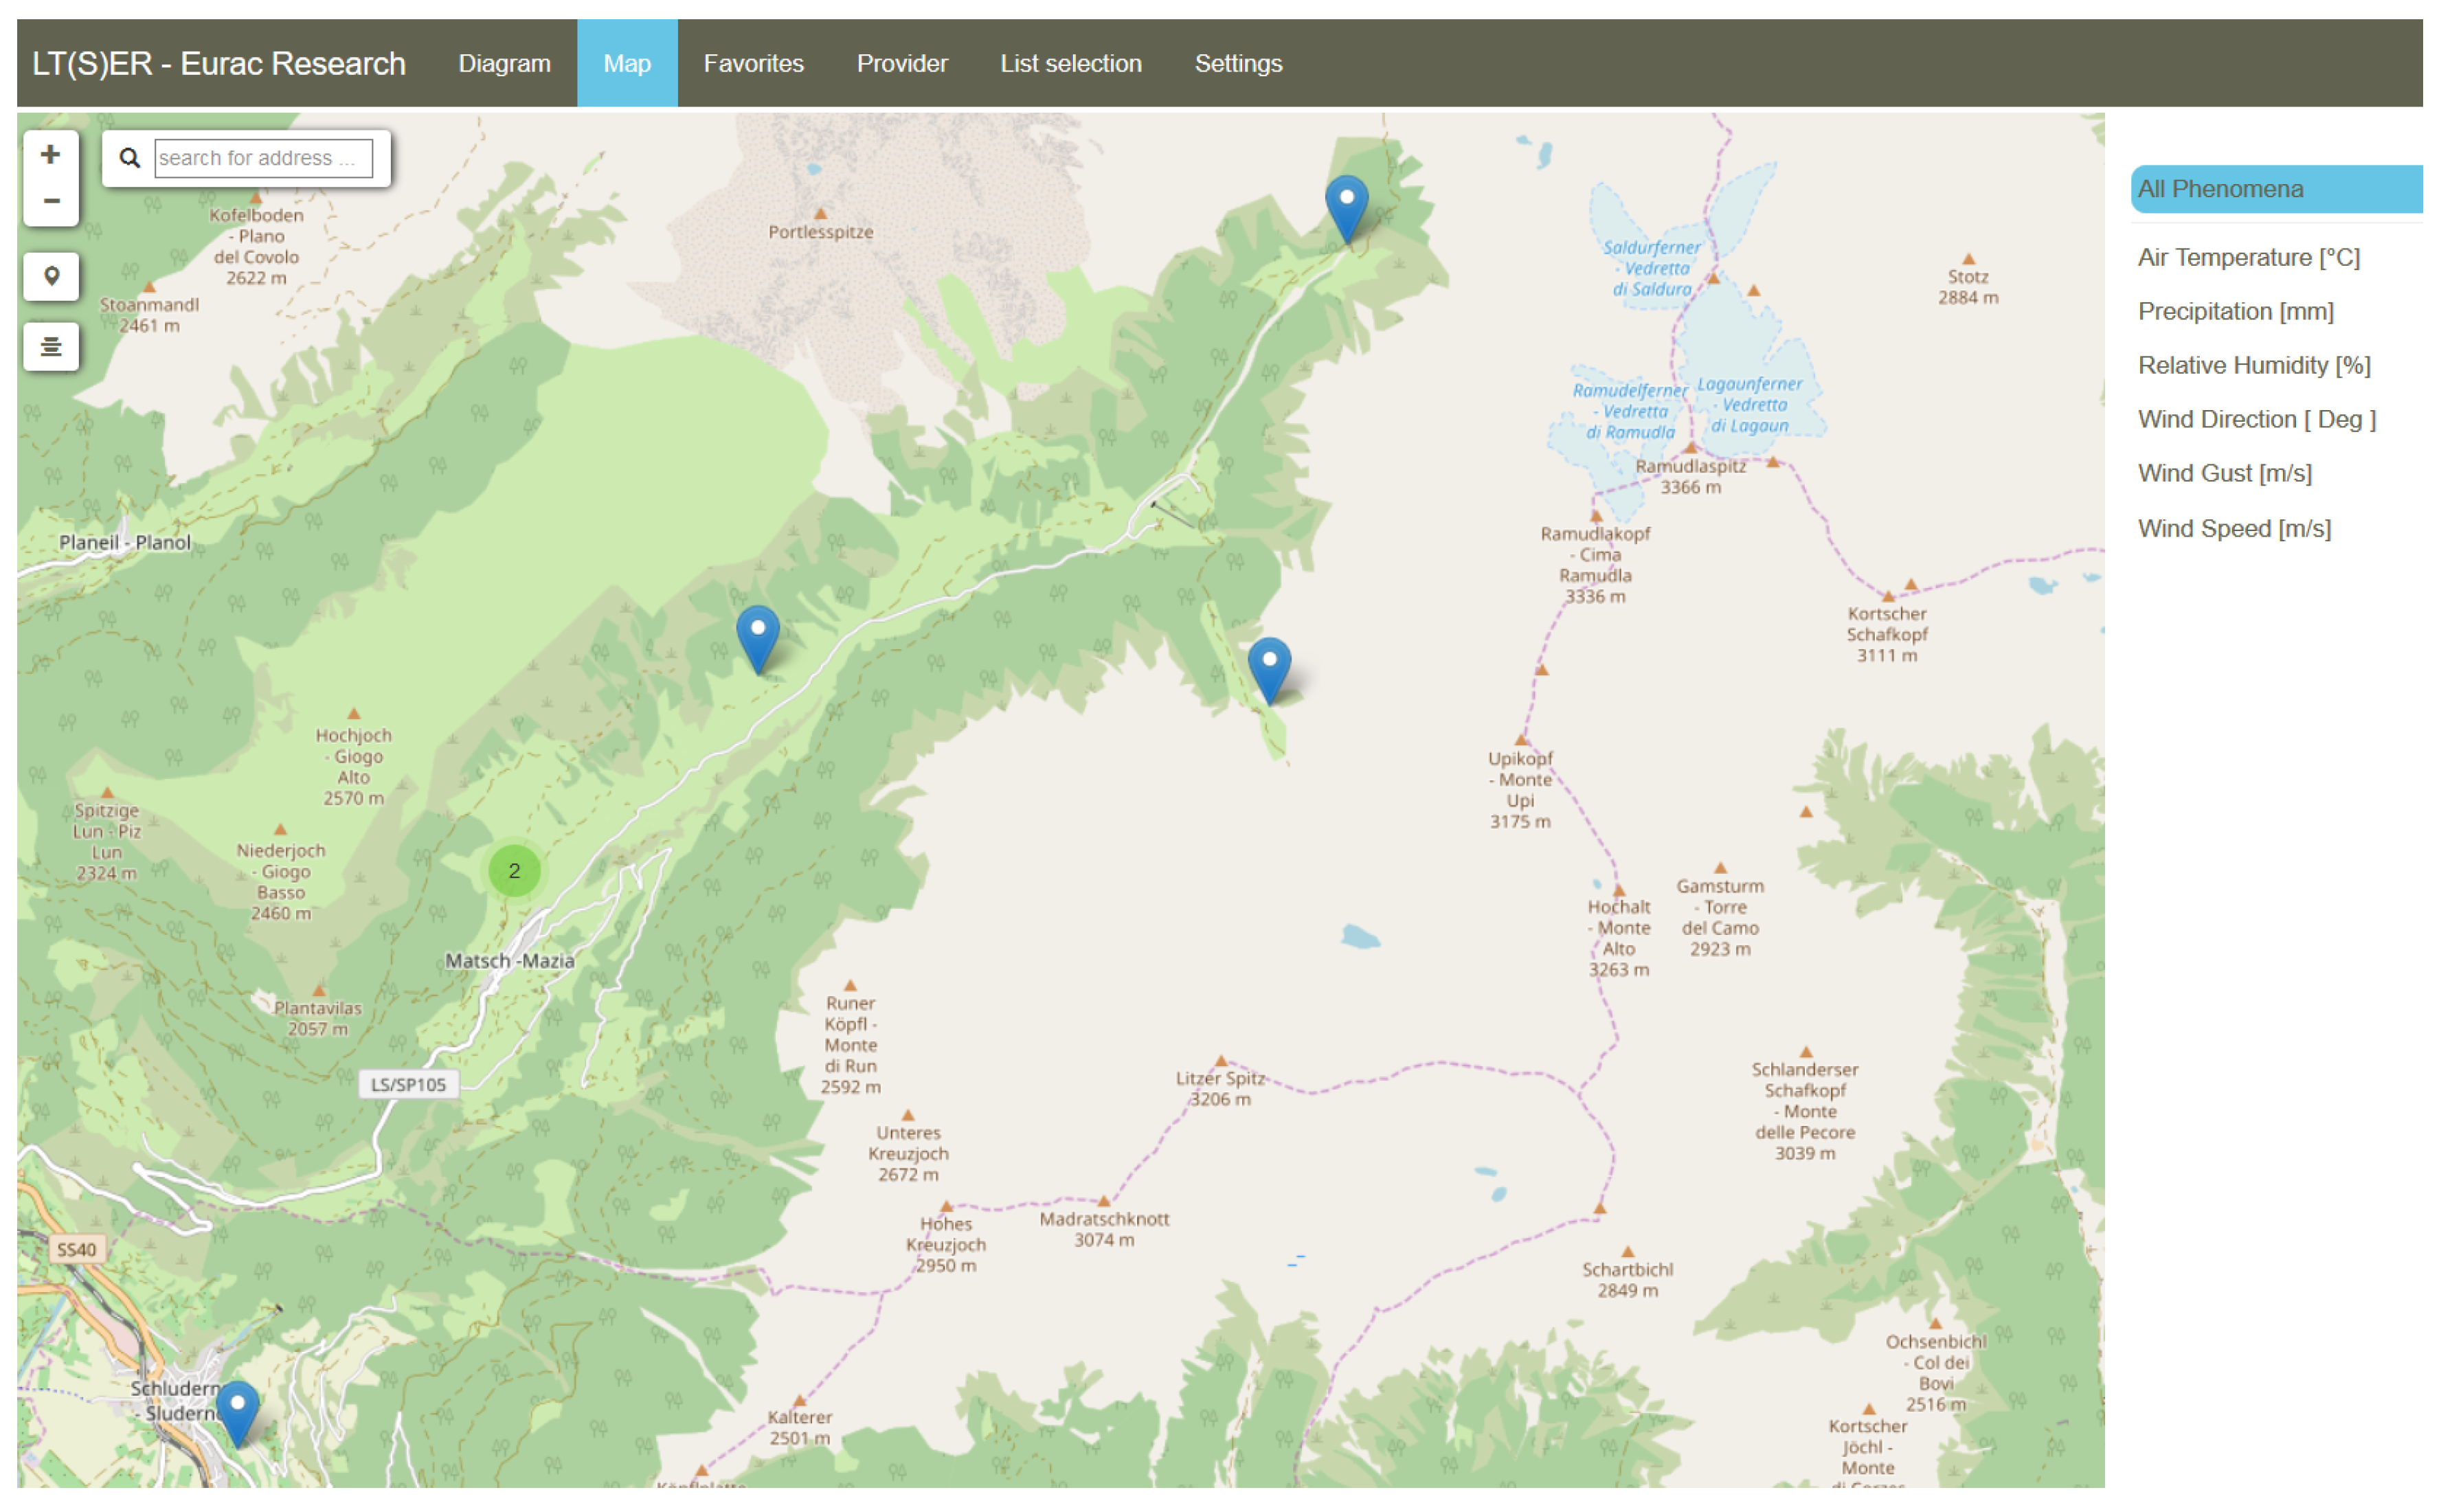The height and width of the screenshot is (1512, 2441).
Task: Type in the search for address field
Action: pyautogui.click(x=263, y=158)
